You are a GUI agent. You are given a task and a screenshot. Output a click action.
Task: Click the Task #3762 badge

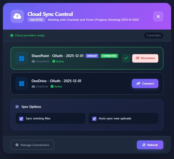[36, 20]
